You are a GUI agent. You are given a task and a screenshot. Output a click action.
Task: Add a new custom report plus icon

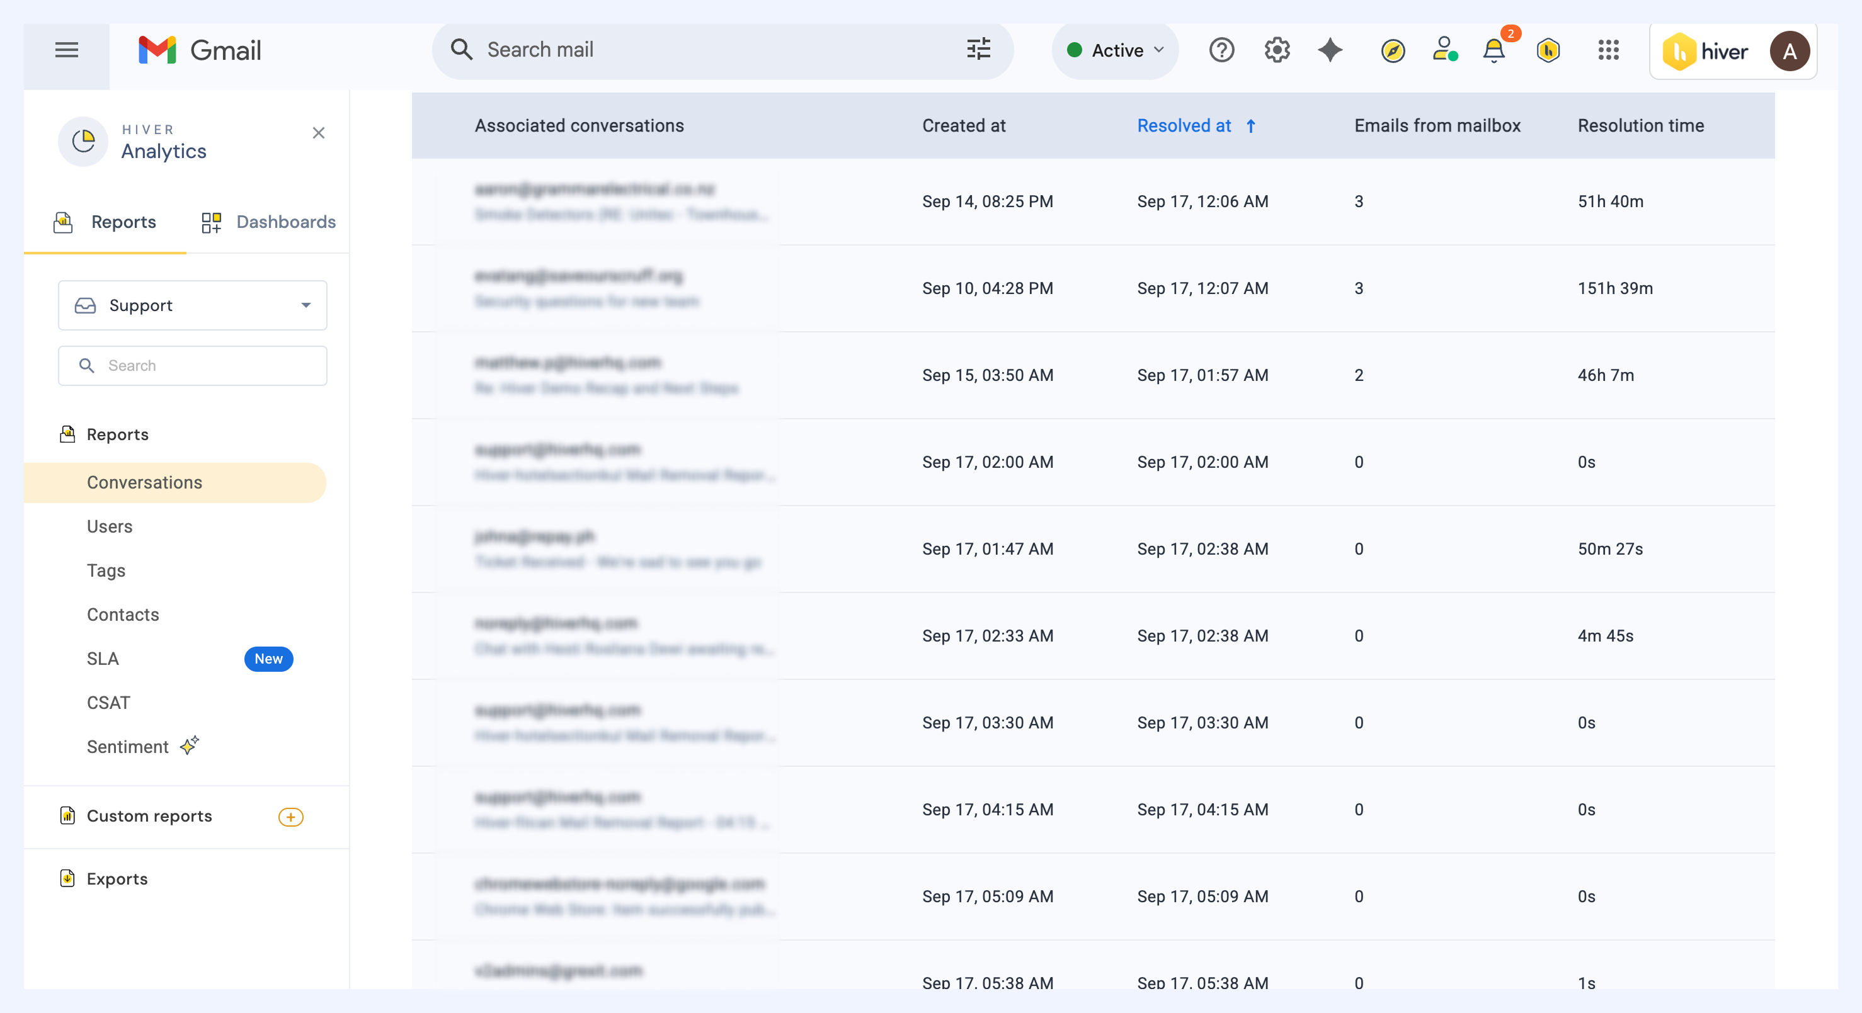[x=290, y=817]
